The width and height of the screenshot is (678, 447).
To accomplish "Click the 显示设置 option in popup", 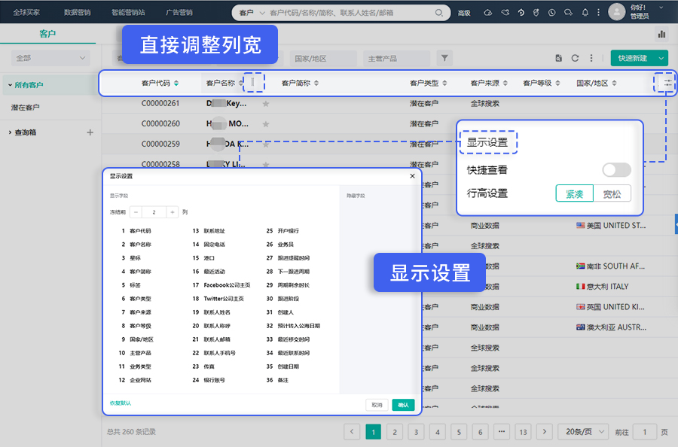I will click(487, 142).
